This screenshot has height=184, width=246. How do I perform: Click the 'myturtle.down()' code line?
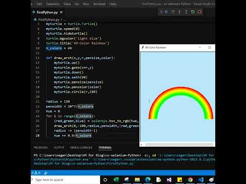[69, 73]
